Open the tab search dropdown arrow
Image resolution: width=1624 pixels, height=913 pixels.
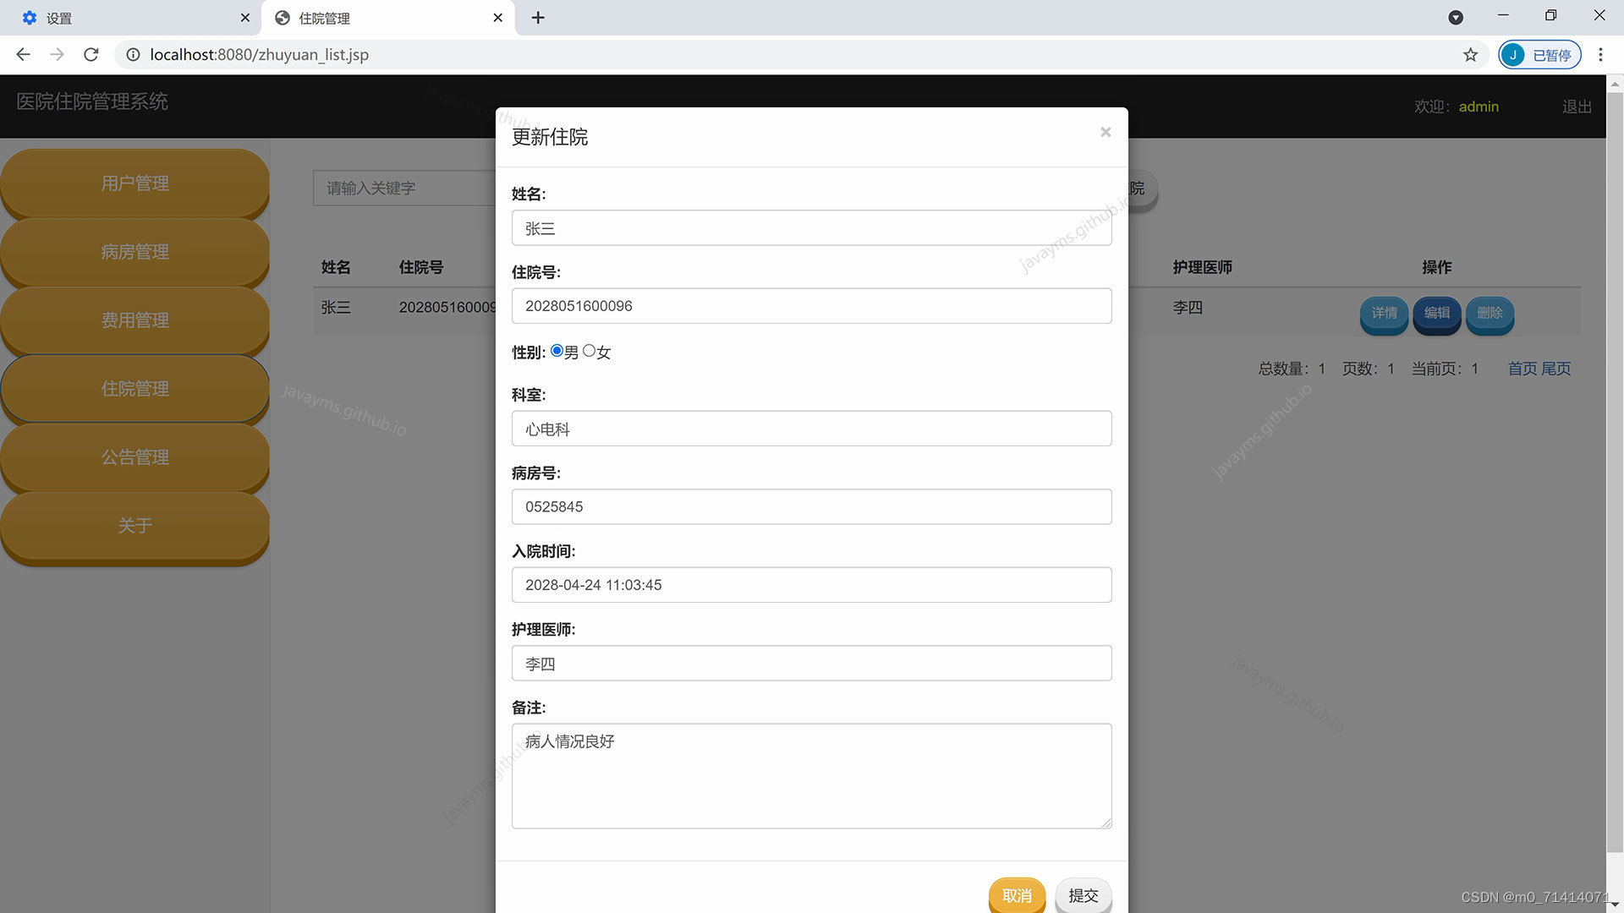[x=1456, y=18]
